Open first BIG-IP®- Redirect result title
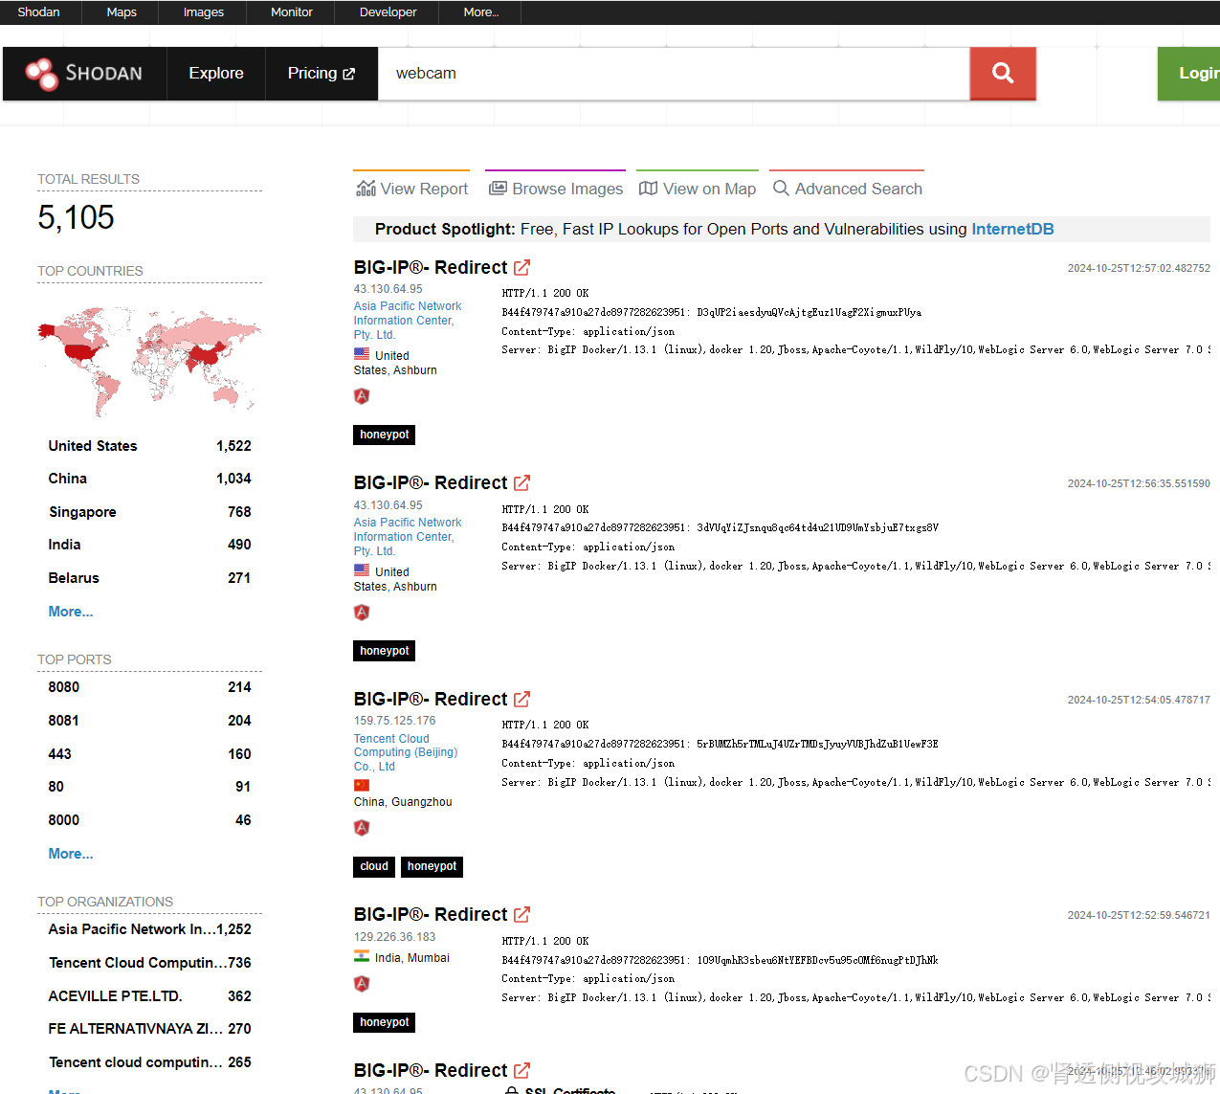 coord(431,268)
